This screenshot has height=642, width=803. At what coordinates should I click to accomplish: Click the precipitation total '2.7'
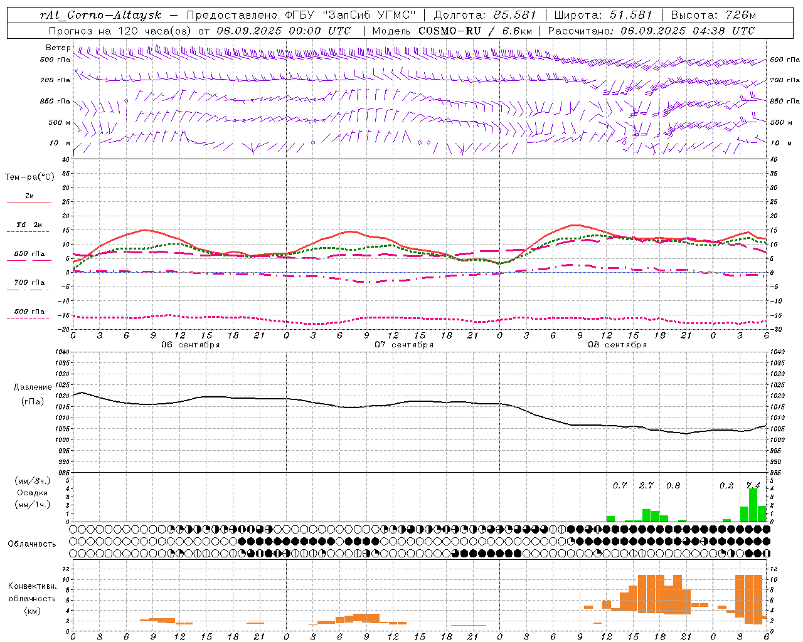point(646,485)
